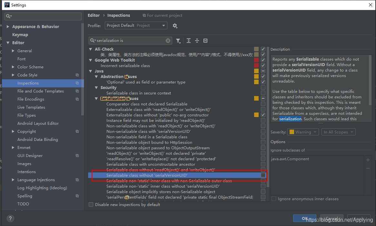This screenshot has width=376, height=226.
Task: Click the IntelliJ logo in the title bar
Action: coord(7,5)
